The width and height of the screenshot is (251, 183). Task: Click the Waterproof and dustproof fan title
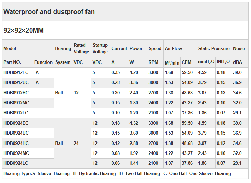click(49, 12)
